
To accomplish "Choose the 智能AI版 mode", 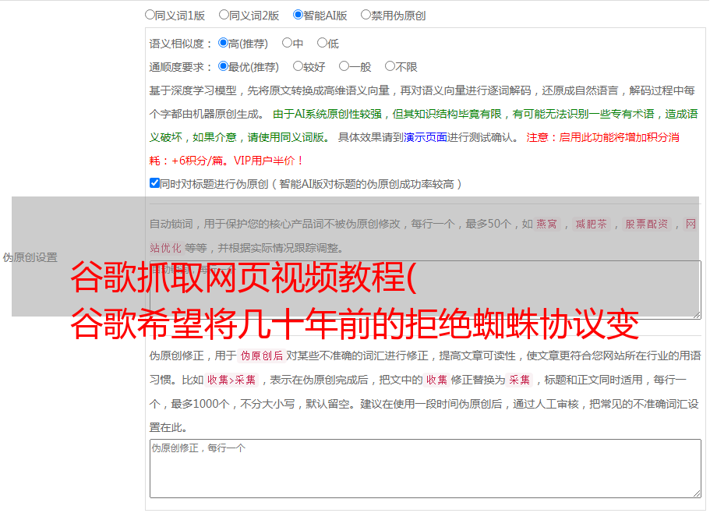I will pyautogui.click(x=298, y=14).
